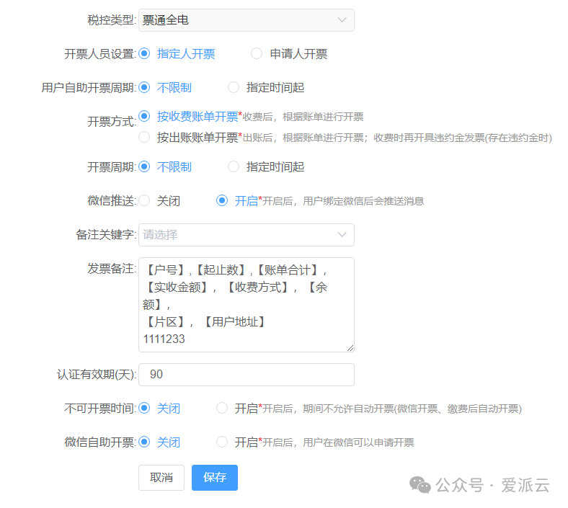Click the 1111233 line in 发票备注
Screen dimensions: 568x508
164,339
